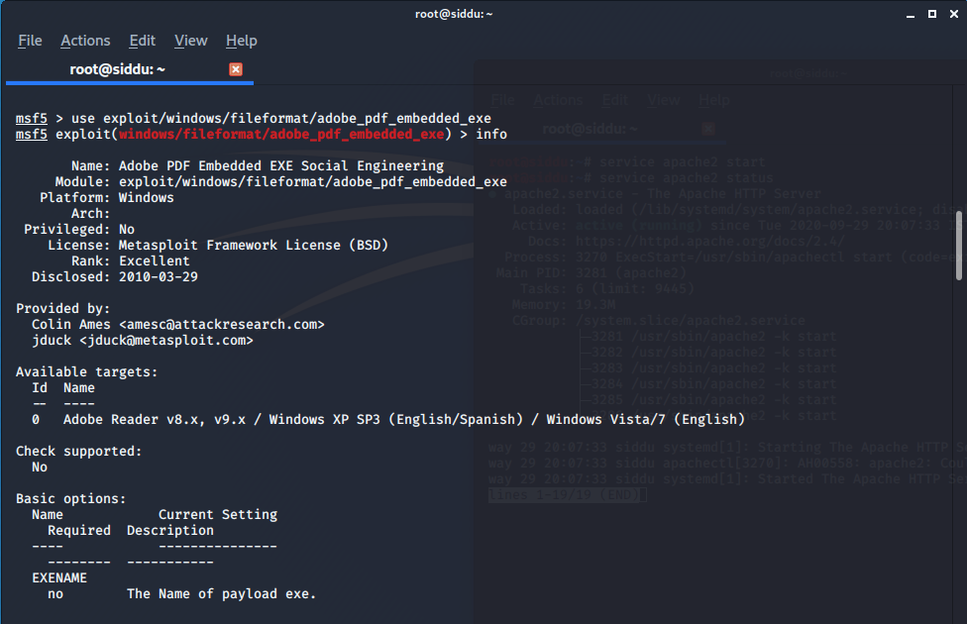This screenshot has width=967, height=624.
Task: Click the red module path in prompt
Action: (281, 135)
